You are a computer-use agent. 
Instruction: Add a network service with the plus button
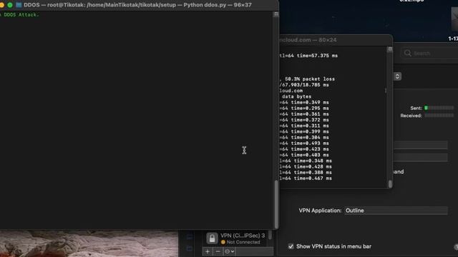tap(208, 251)
